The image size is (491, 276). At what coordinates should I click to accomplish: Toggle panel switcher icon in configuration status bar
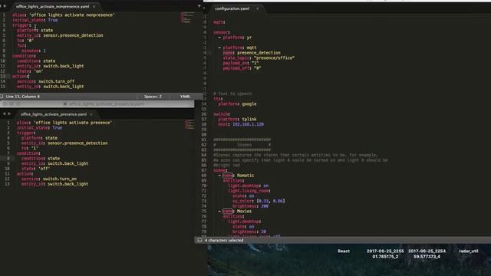[x=199, y=240]
